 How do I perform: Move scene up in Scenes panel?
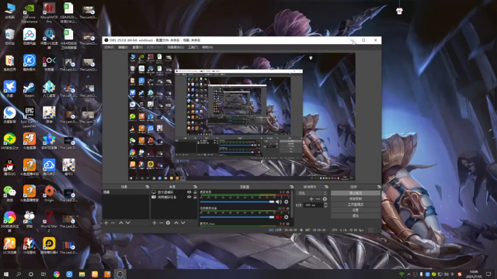click(121, 223)
